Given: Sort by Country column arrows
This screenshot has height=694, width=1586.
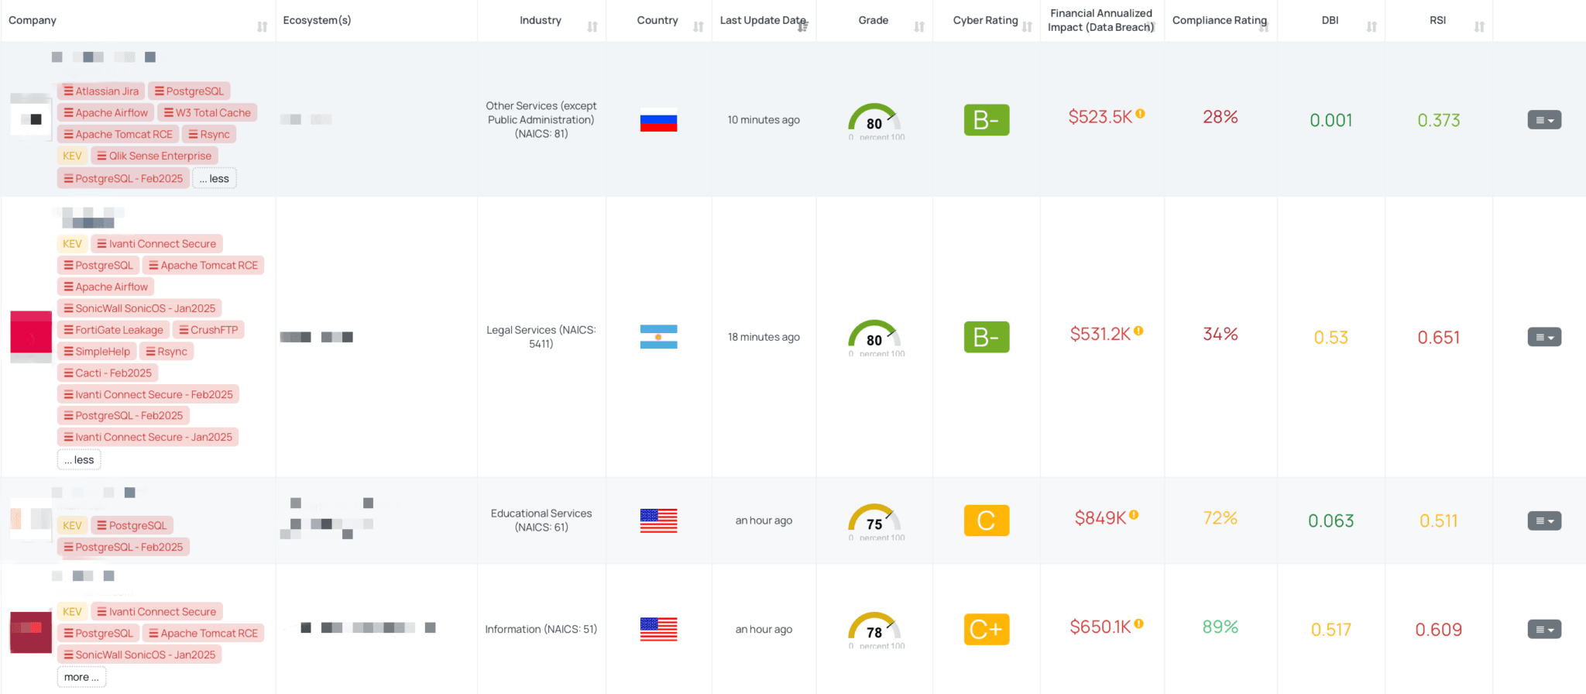Looking at the screenshot, I should pyautogui.click(x=698, y=27).
